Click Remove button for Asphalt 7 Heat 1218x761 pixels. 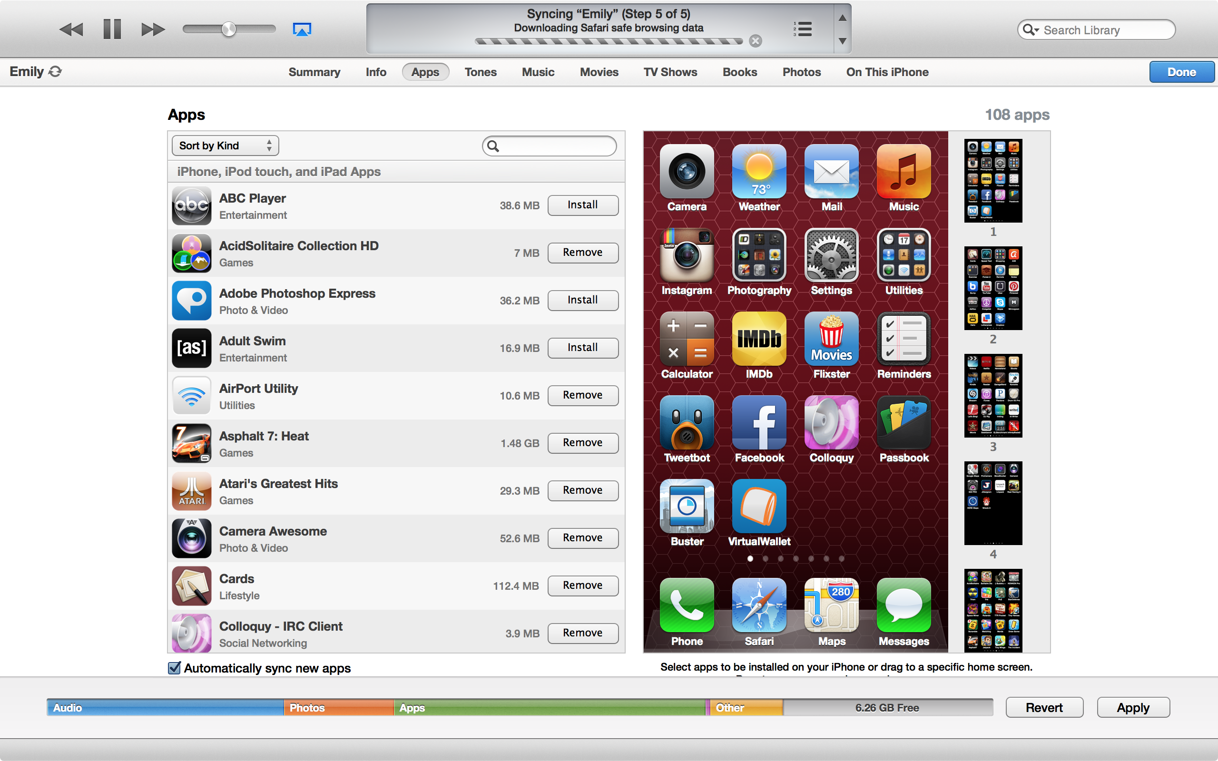pos(581,442)
